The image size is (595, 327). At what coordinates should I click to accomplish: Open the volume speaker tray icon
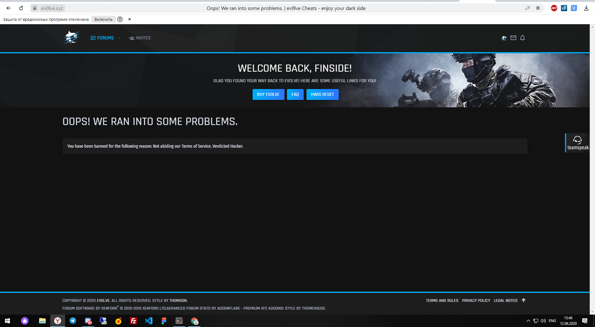[543, 321]
